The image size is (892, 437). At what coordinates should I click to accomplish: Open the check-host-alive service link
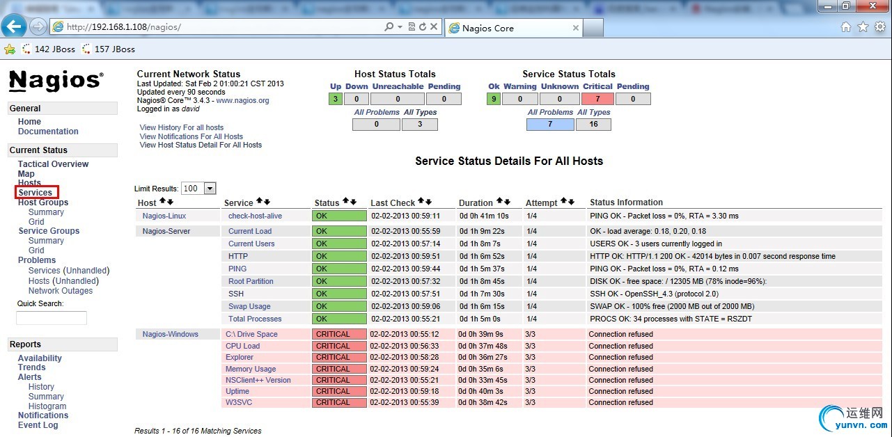pyautogui.click(x=255, y=216)
